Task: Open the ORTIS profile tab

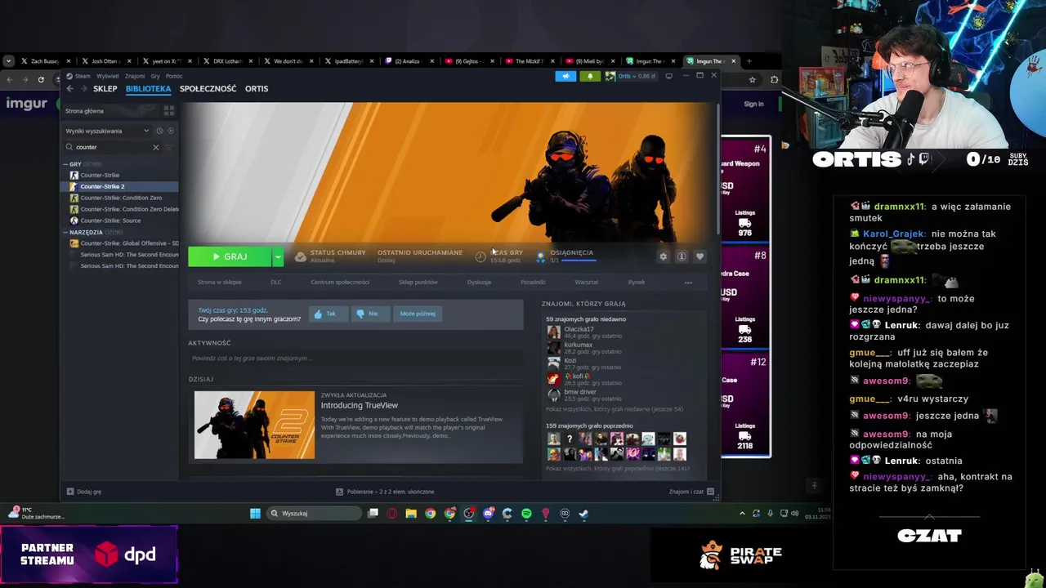Action: [257, 88]
